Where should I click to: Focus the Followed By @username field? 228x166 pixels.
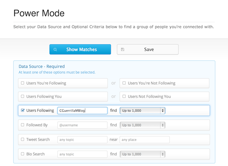[x=82, y=125]
